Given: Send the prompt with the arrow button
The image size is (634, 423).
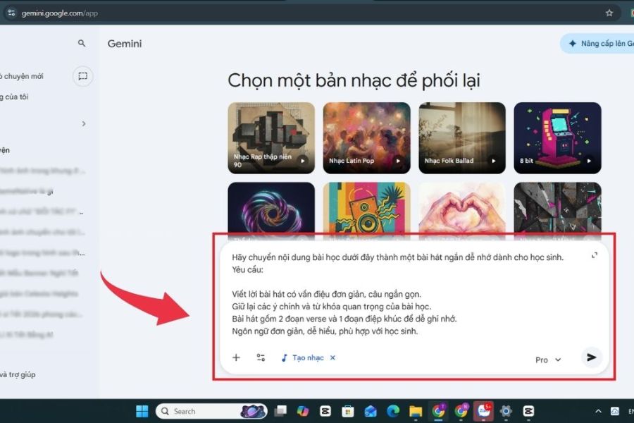Looking at the screenshot, I should click(592, 357).
